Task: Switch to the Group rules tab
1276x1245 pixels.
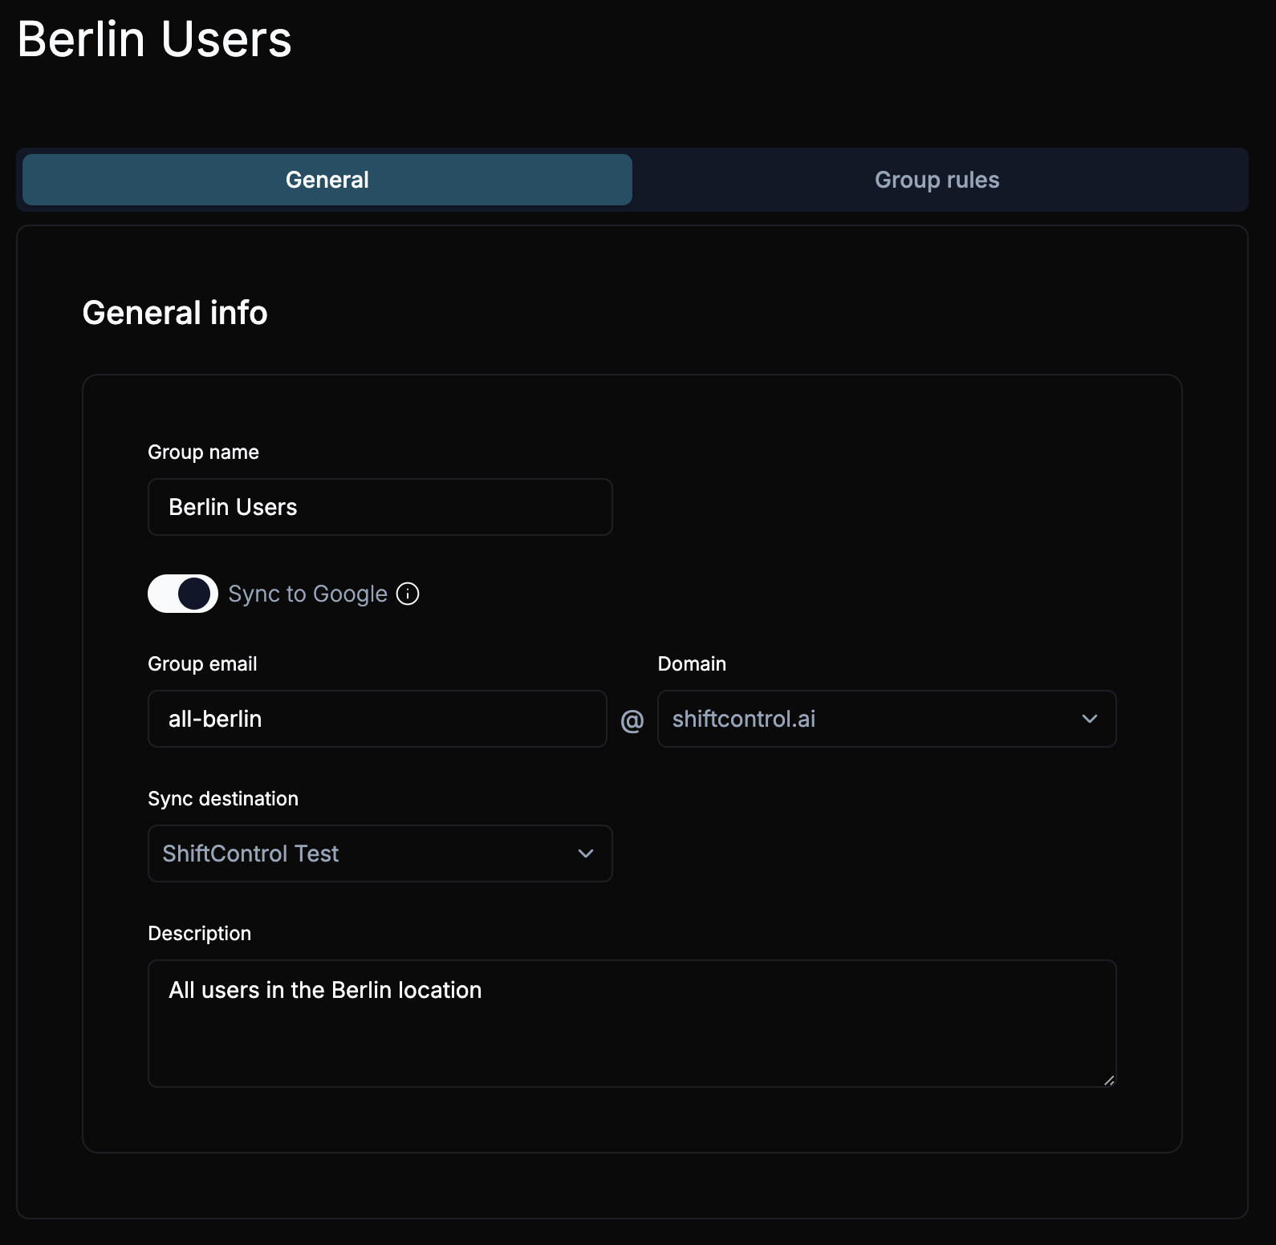Action: pos(937,180)
